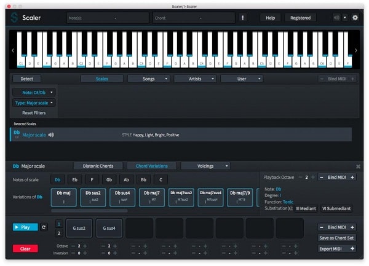The width and height of the screenshot is (369, 266).
Task: Preview Db Major scale speaker icon
Action: coord(51,135)
